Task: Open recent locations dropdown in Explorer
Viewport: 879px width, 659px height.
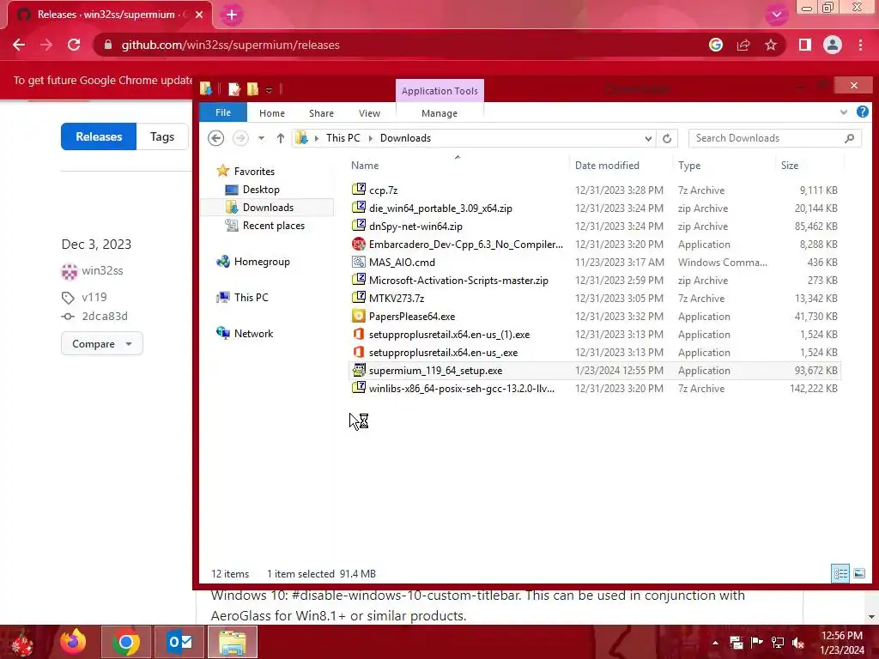Action: [261, 138]
